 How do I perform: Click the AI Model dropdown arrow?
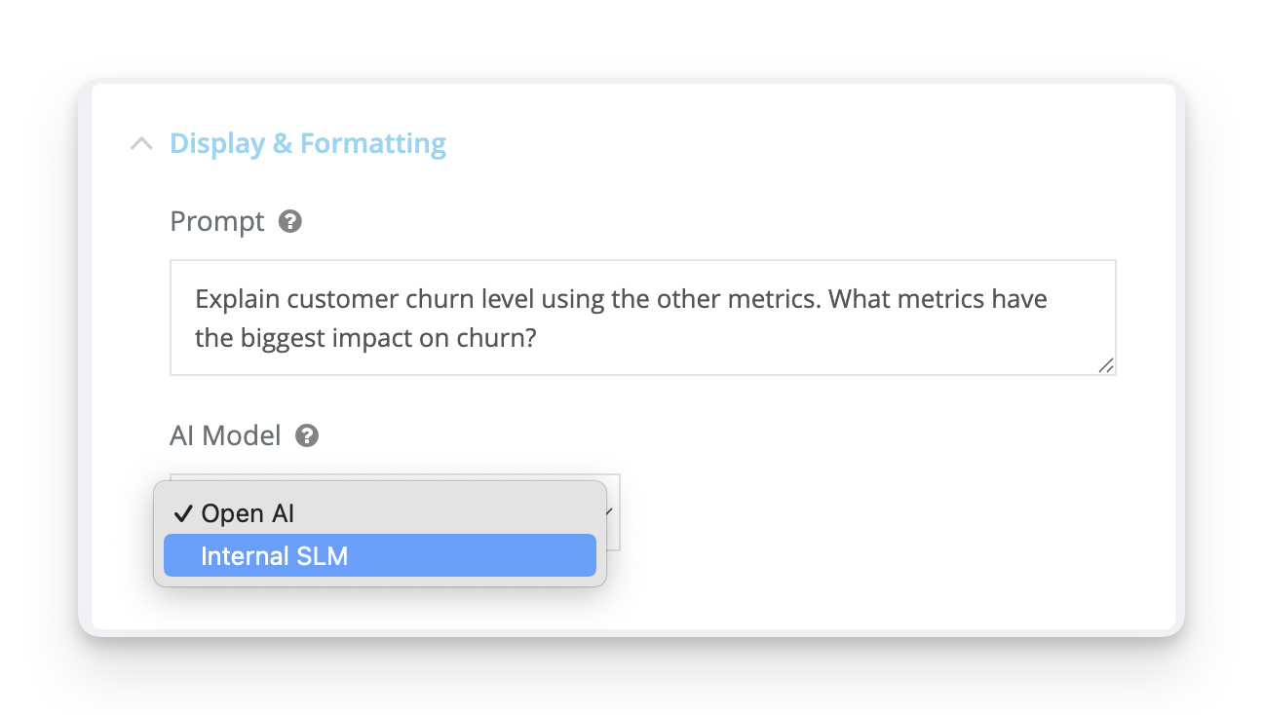[610, 511]
